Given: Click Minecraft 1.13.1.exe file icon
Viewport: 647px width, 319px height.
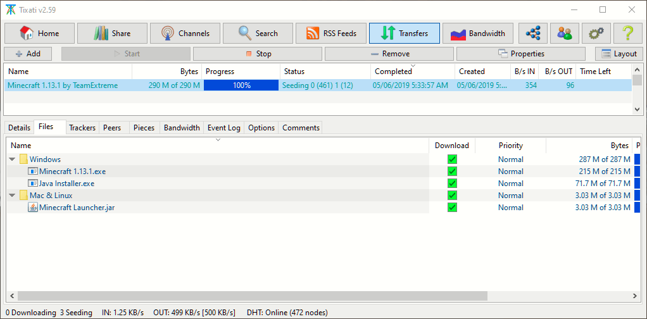Looking at the screenshot, I should click(33, 172).
